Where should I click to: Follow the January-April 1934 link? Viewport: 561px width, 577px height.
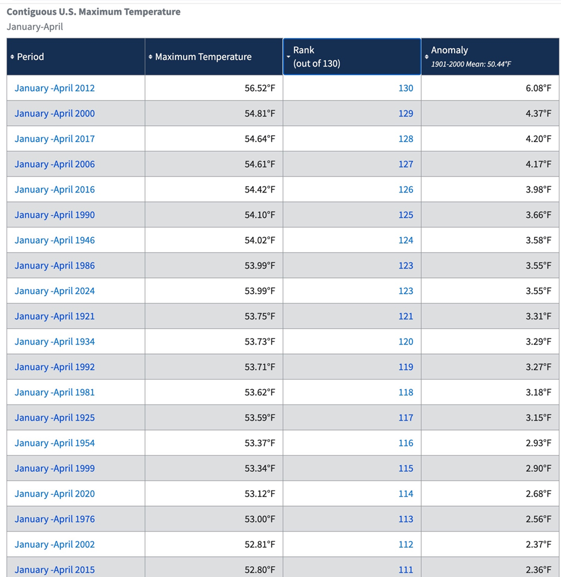click(55, 341)
